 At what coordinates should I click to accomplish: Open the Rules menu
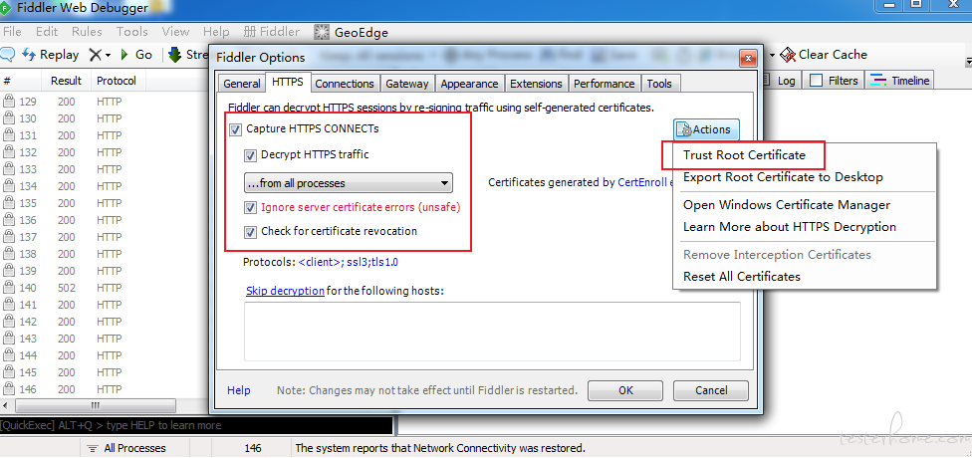(x=87, y=32)
